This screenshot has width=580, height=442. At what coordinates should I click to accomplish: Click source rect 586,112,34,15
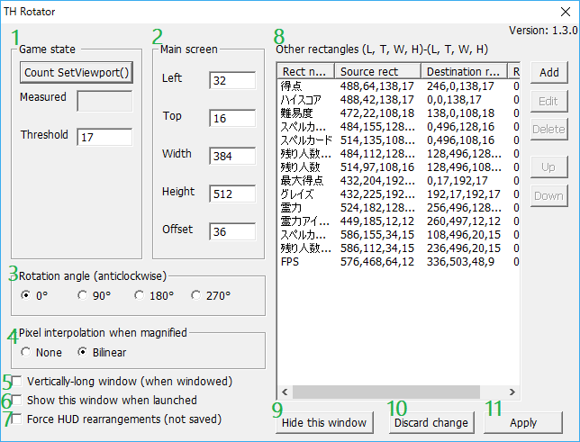377,248
